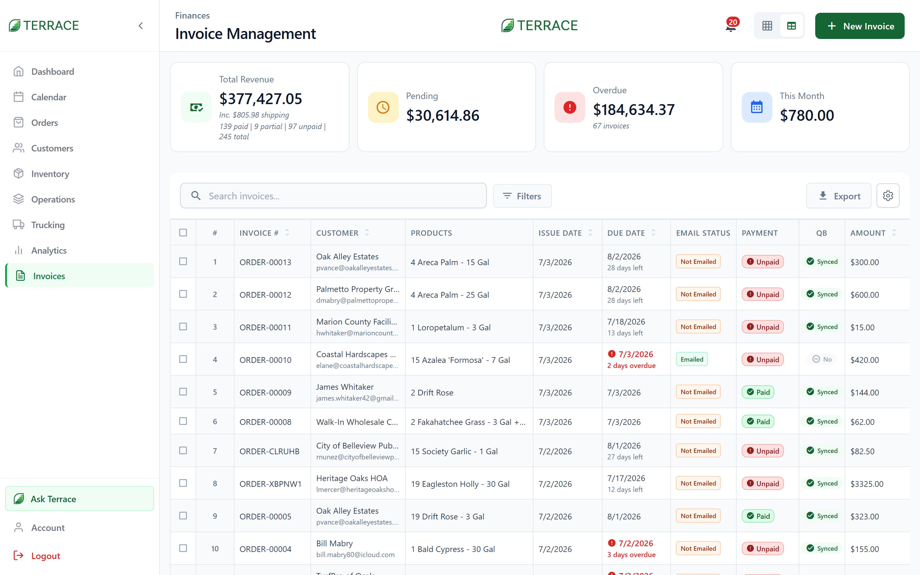
Task: Export the invoices list
Action: click(839, 196)
